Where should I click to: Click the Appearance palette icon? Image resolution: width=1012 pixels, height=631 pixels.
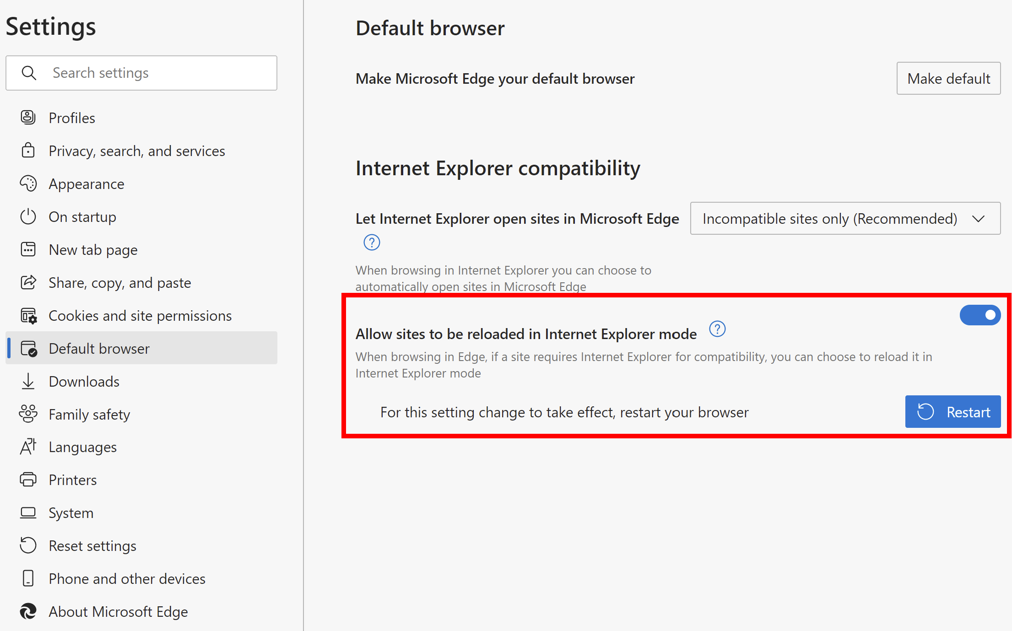[28, 183]
